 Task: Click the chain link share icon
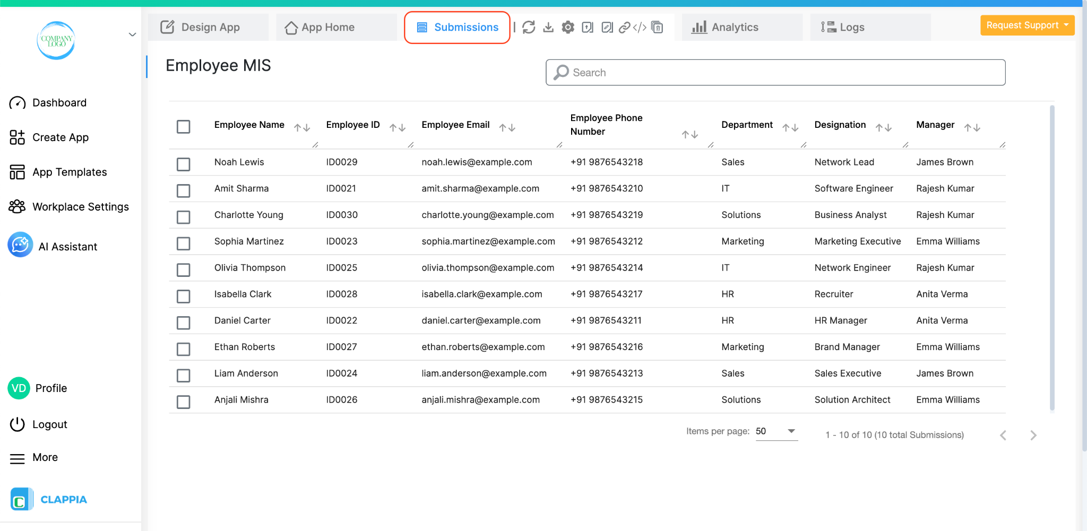pos(625,27)
